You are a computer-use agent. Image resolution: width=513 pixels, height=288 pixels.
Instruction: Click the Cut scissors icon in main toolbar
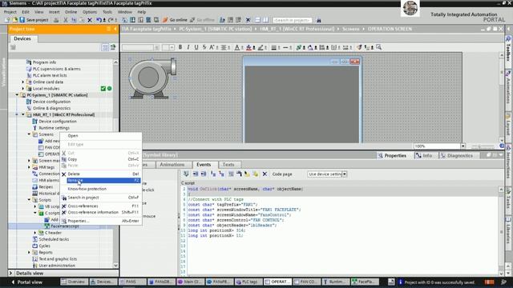tap(66, 20)
